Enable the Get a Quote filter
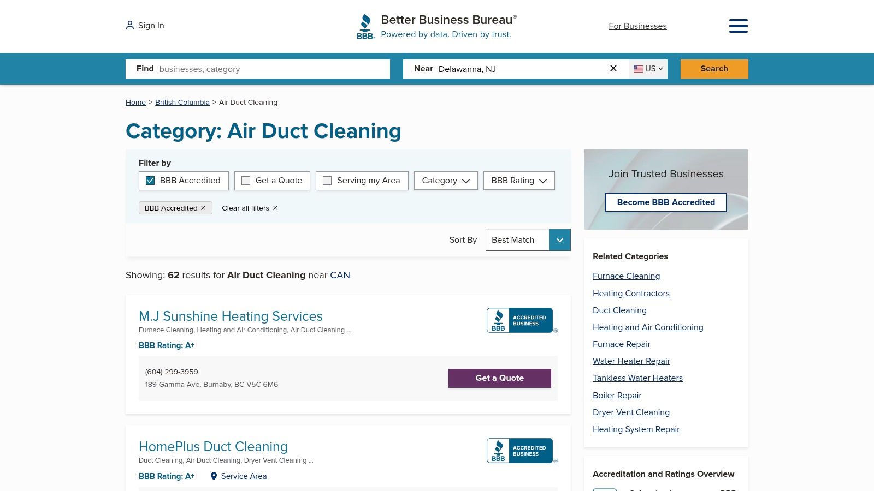Image resolution: width=874 pixels, height=491 pixels. 246,180
